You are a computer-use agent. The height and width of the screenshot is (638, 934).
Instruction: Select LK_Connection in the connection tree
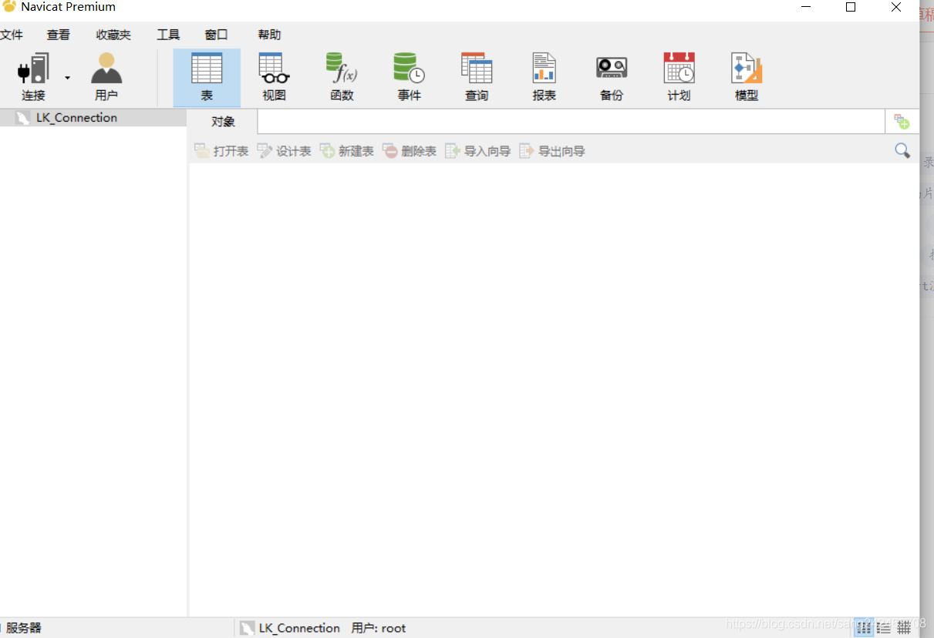click(76, 118)
